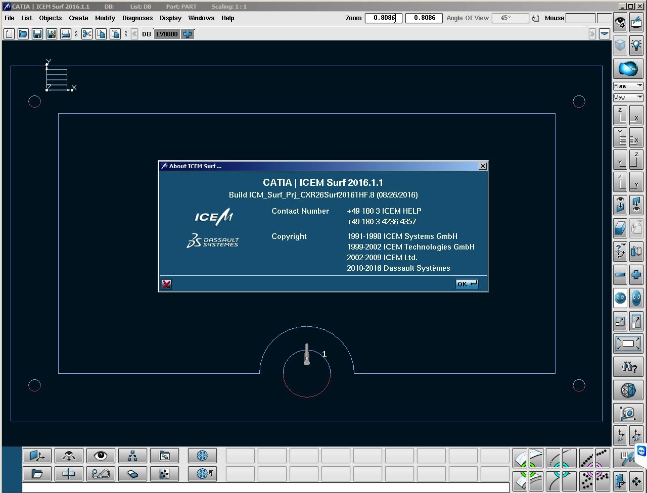Click the red X cancel button in dialog

[x=166, y=284]
